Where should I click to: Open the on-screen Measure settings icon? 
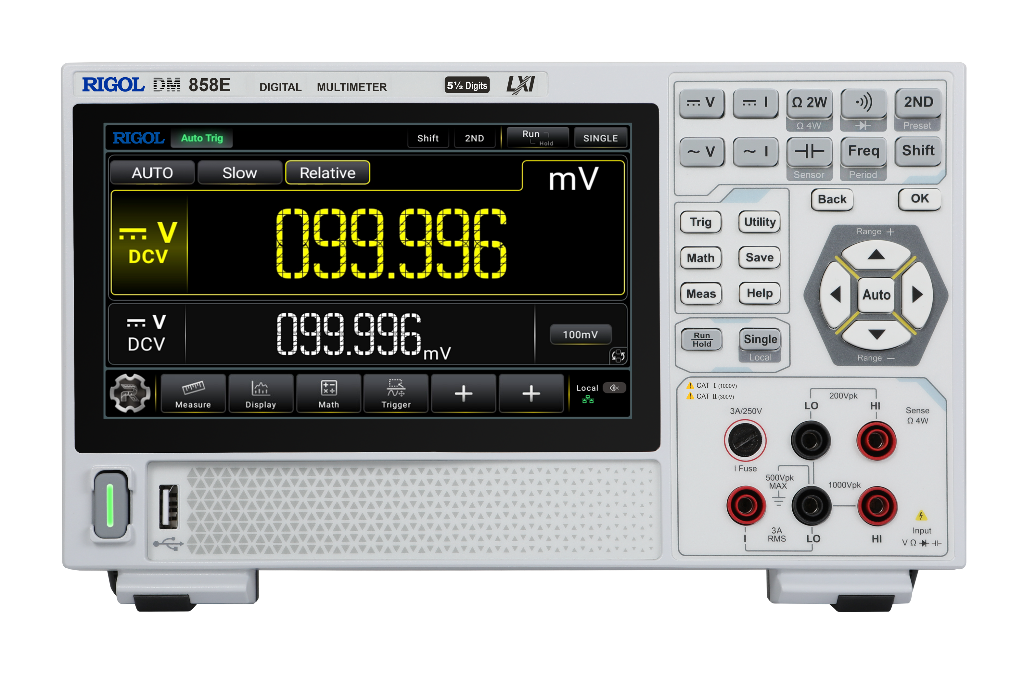193,394
